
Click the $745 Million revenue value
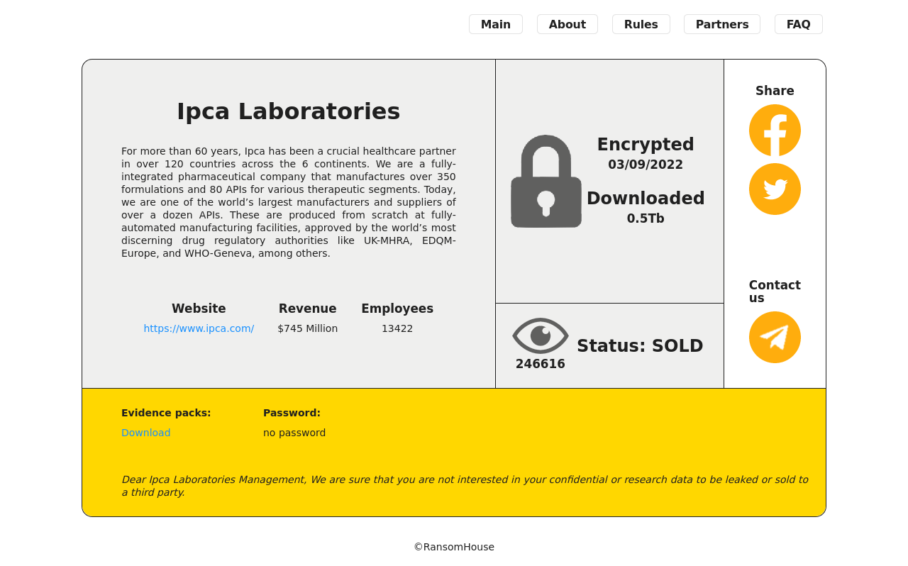coord(308,328)
